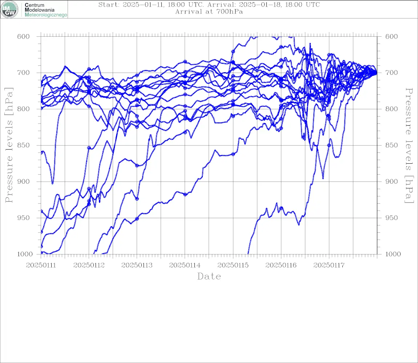The image size is (418, 363).
Task: Click the Centrum Modelowania Meteorologicznego text
Action: pyautogui.click(x=45, y=10)
